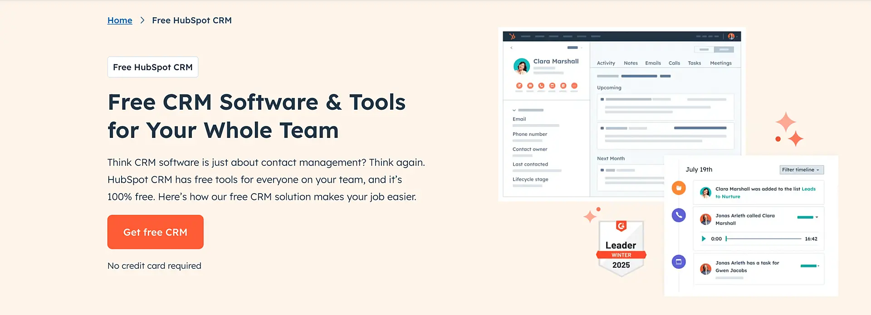Screen dimensions: 871x315
Task: Open the teal dropdown on the Gwen Jacobs task card
Action: click(x=810, y=266)
